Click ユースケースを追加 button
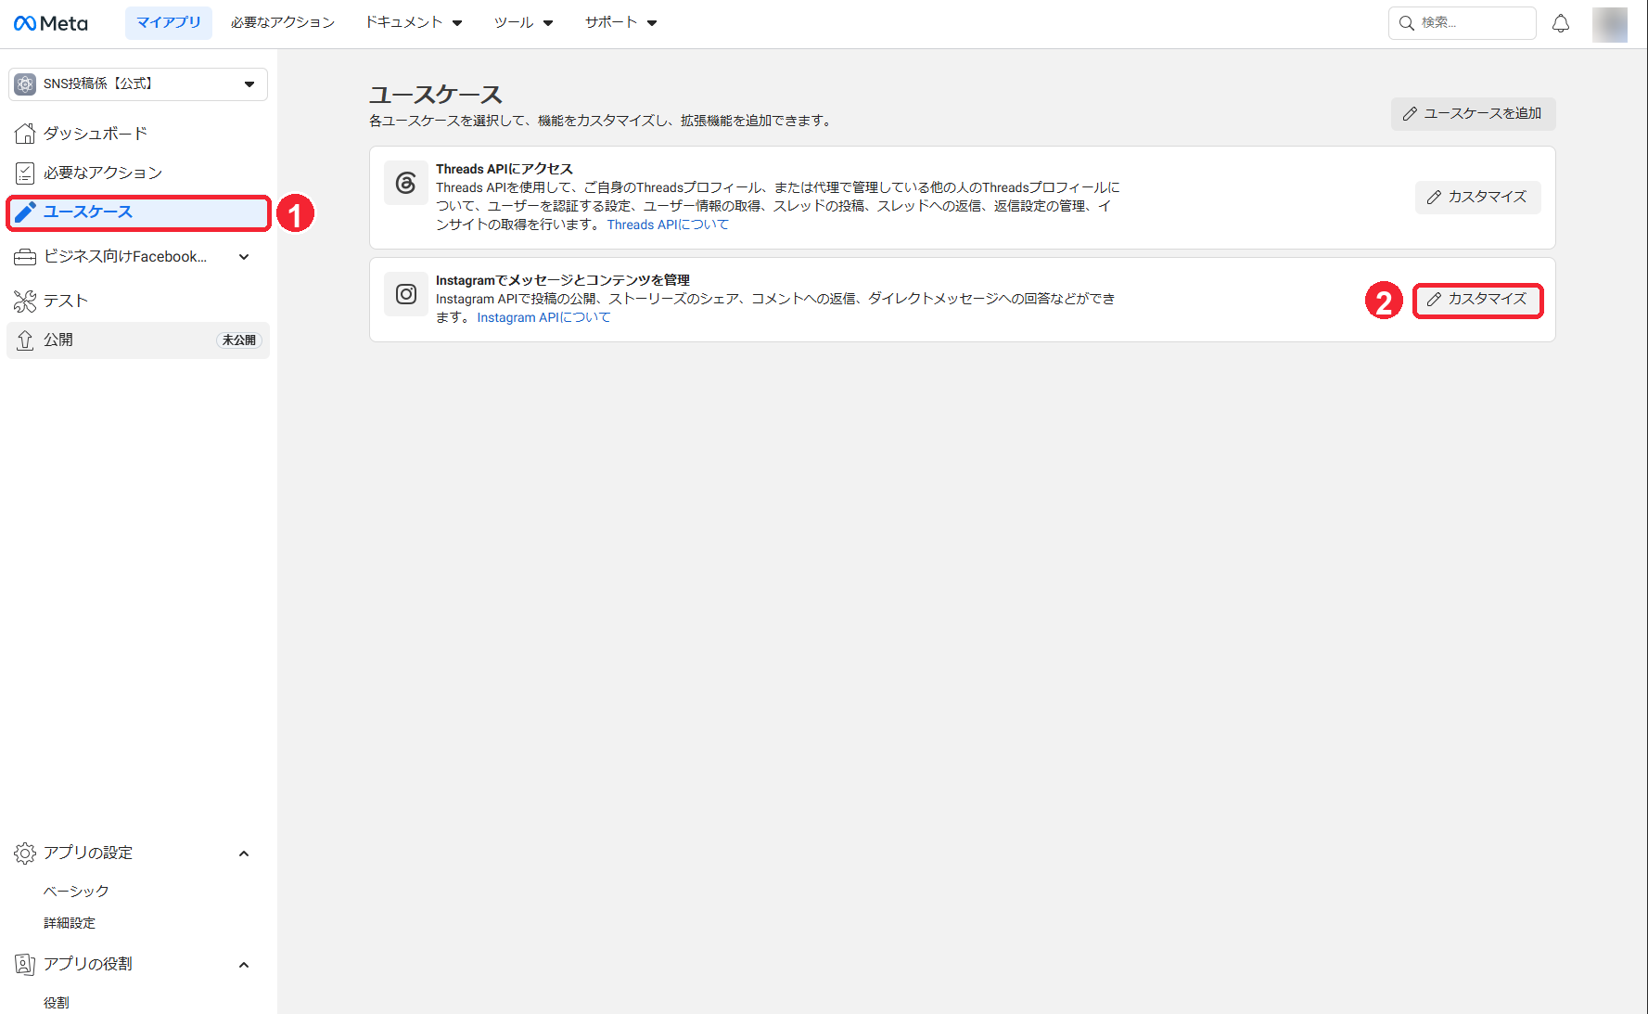The image size is (1648, 1014). coord(1473,113)
